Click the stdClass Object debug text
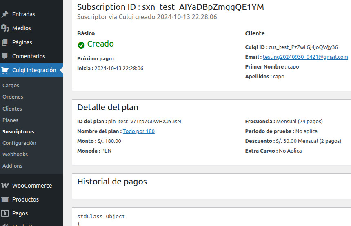The width and height of the screenshot is (351, 226). click(x=101, y=216)
